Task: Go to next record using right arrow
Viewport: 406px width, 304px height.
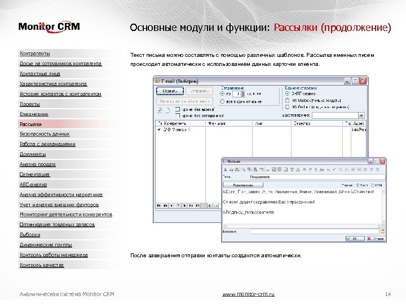Action: 184,205
